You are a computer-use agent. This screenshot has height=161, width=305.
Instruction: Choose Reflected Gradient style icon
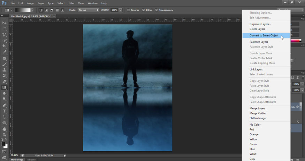57,10
